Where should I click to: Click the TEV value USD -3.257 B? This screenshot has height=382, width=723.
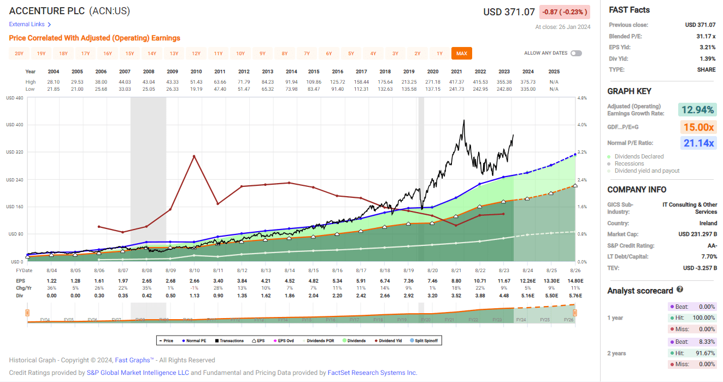coord(699,268)
